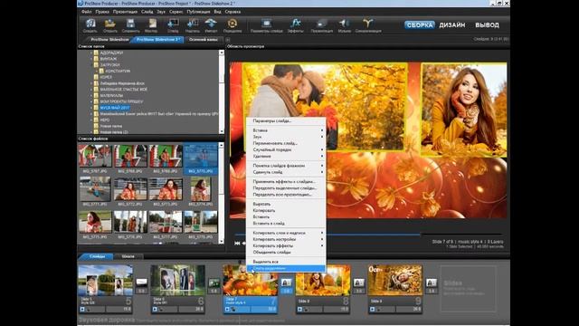579x326 pixels.
Task: Open the Шкала timeline tab
Action: (128, 256)
